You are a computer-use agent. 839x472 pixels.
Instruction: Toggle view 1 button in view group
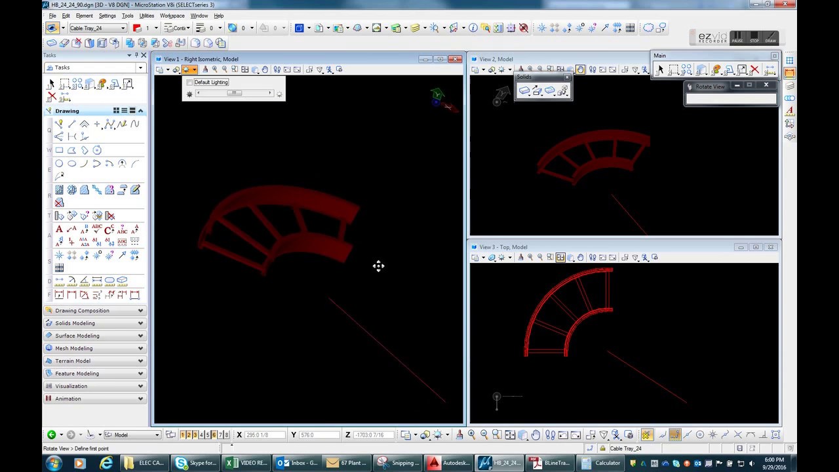click(x=183, y=435)
